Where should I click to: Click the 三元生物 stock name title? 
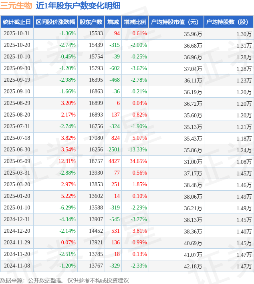[x=16, y=6]
